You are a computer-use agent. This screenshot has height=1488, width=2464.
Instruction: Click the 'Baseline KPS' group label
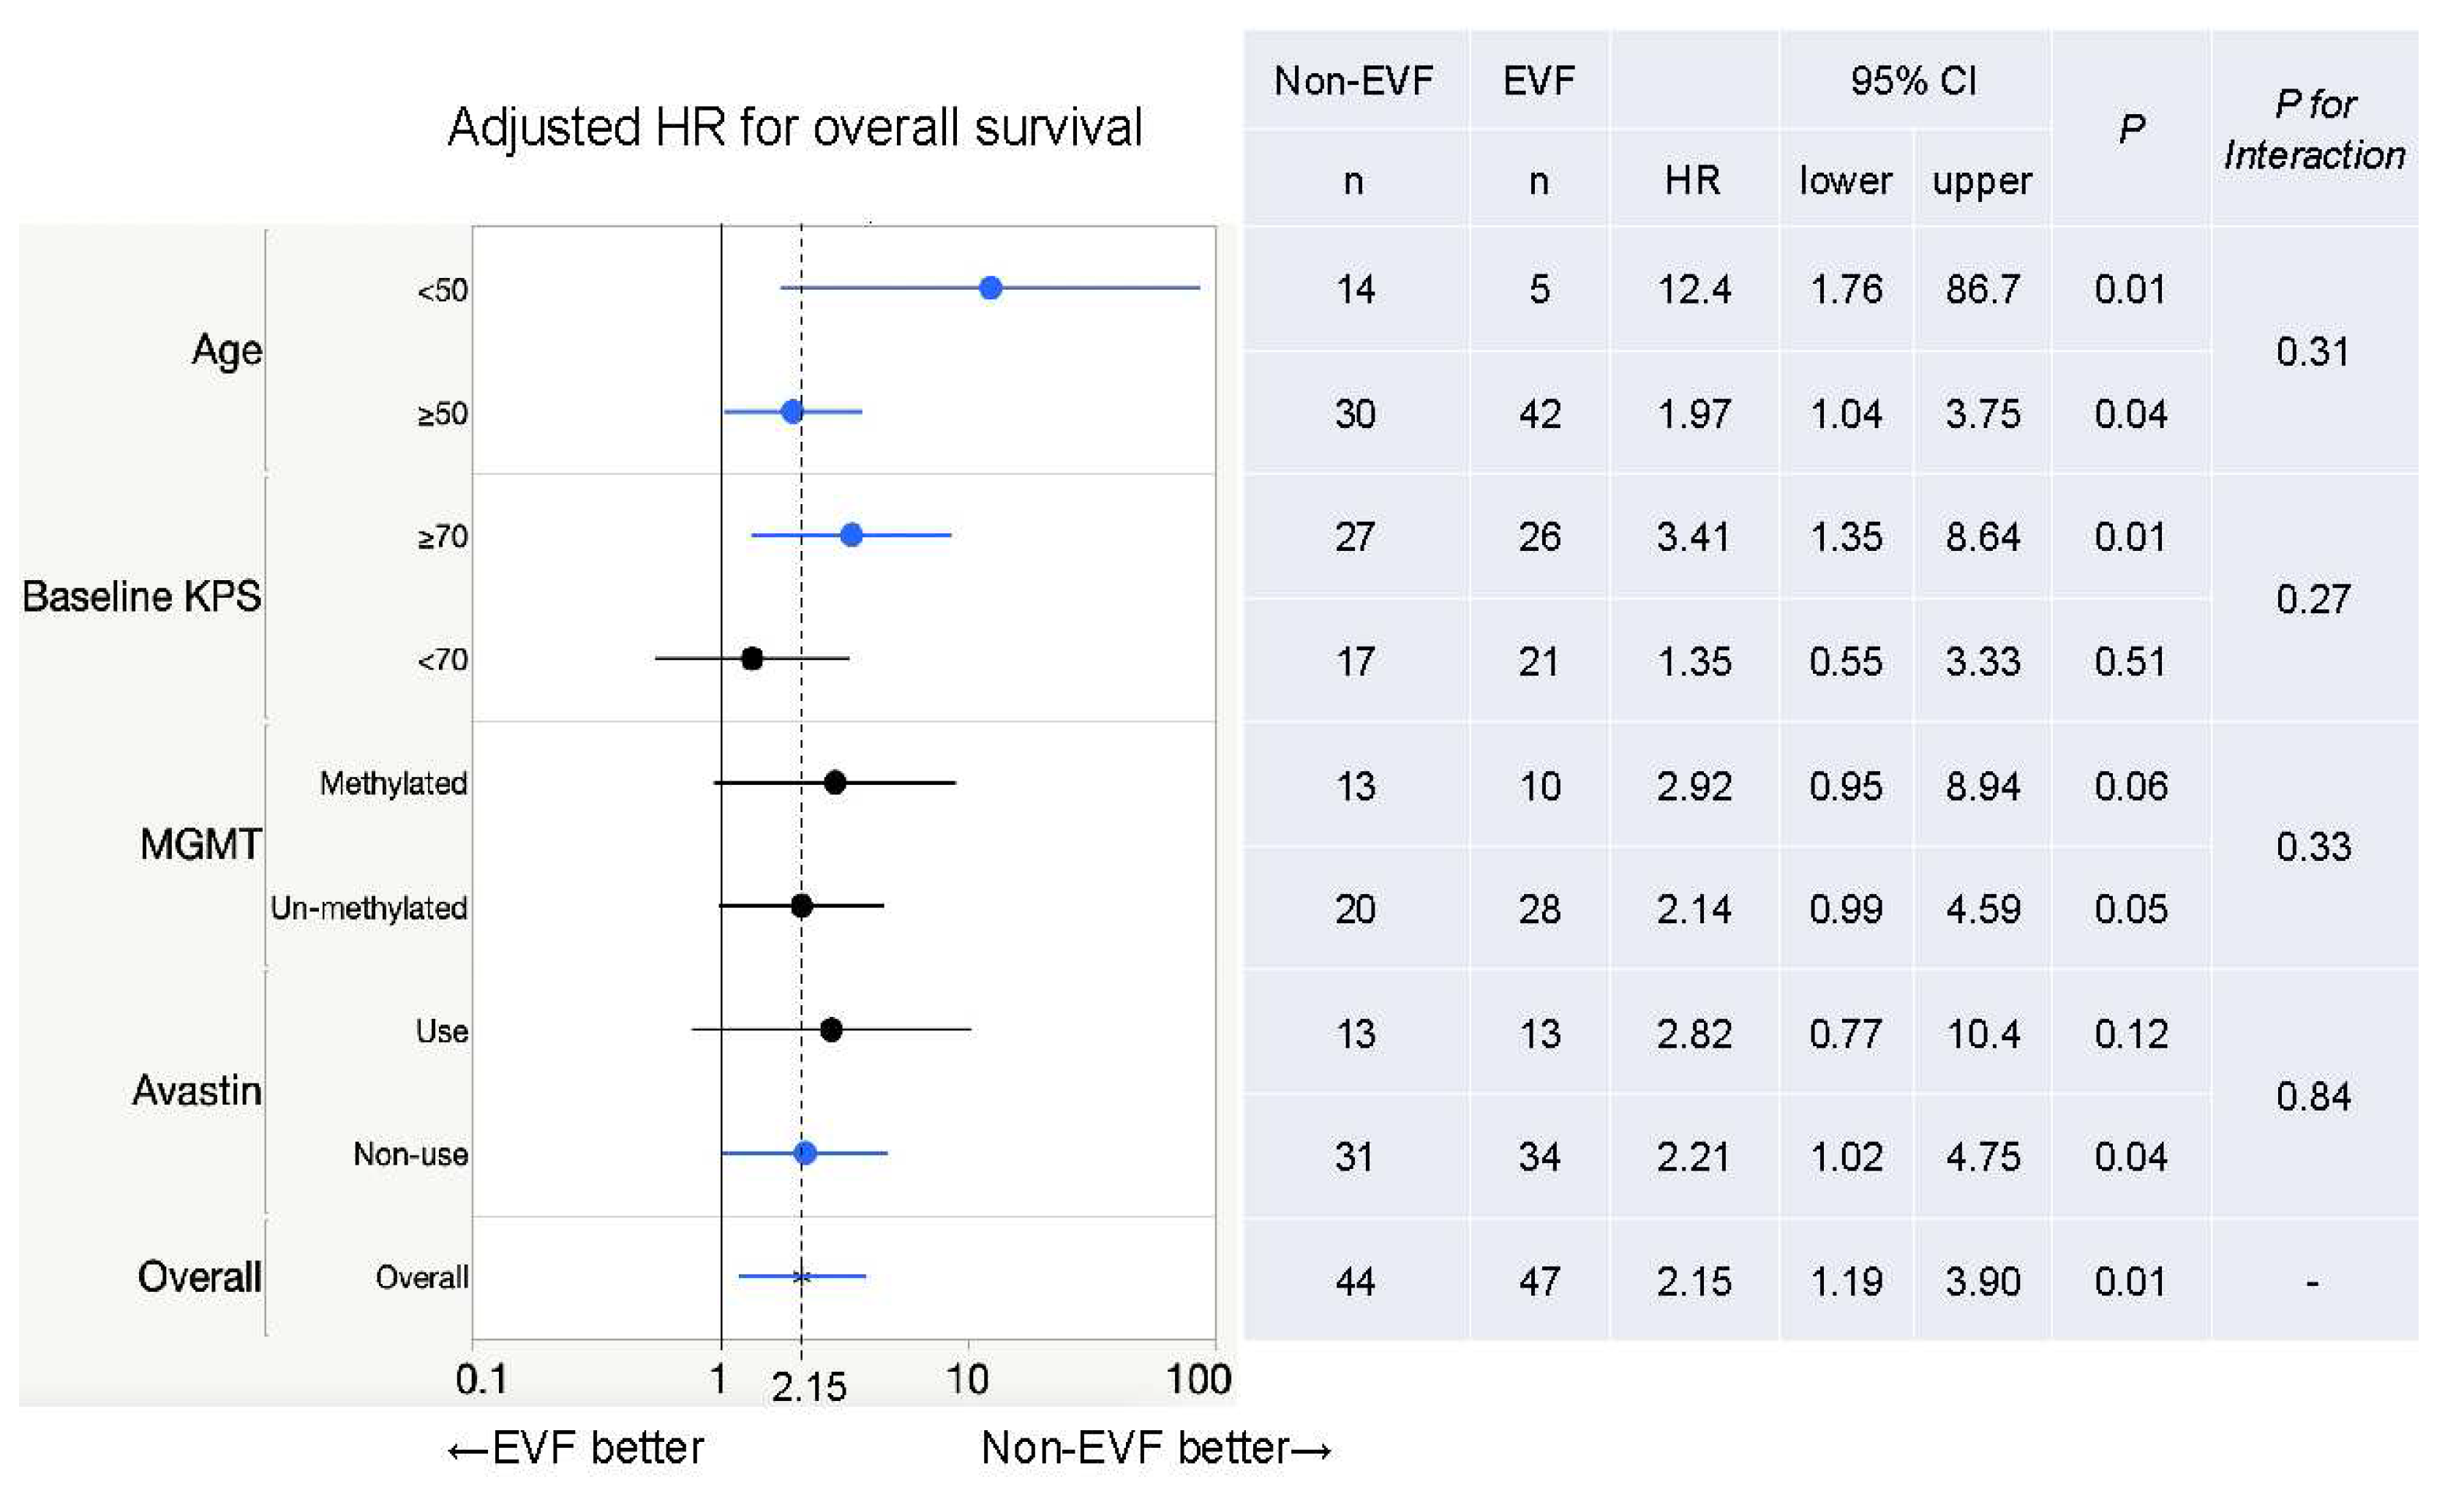click(x=141, y=596)
